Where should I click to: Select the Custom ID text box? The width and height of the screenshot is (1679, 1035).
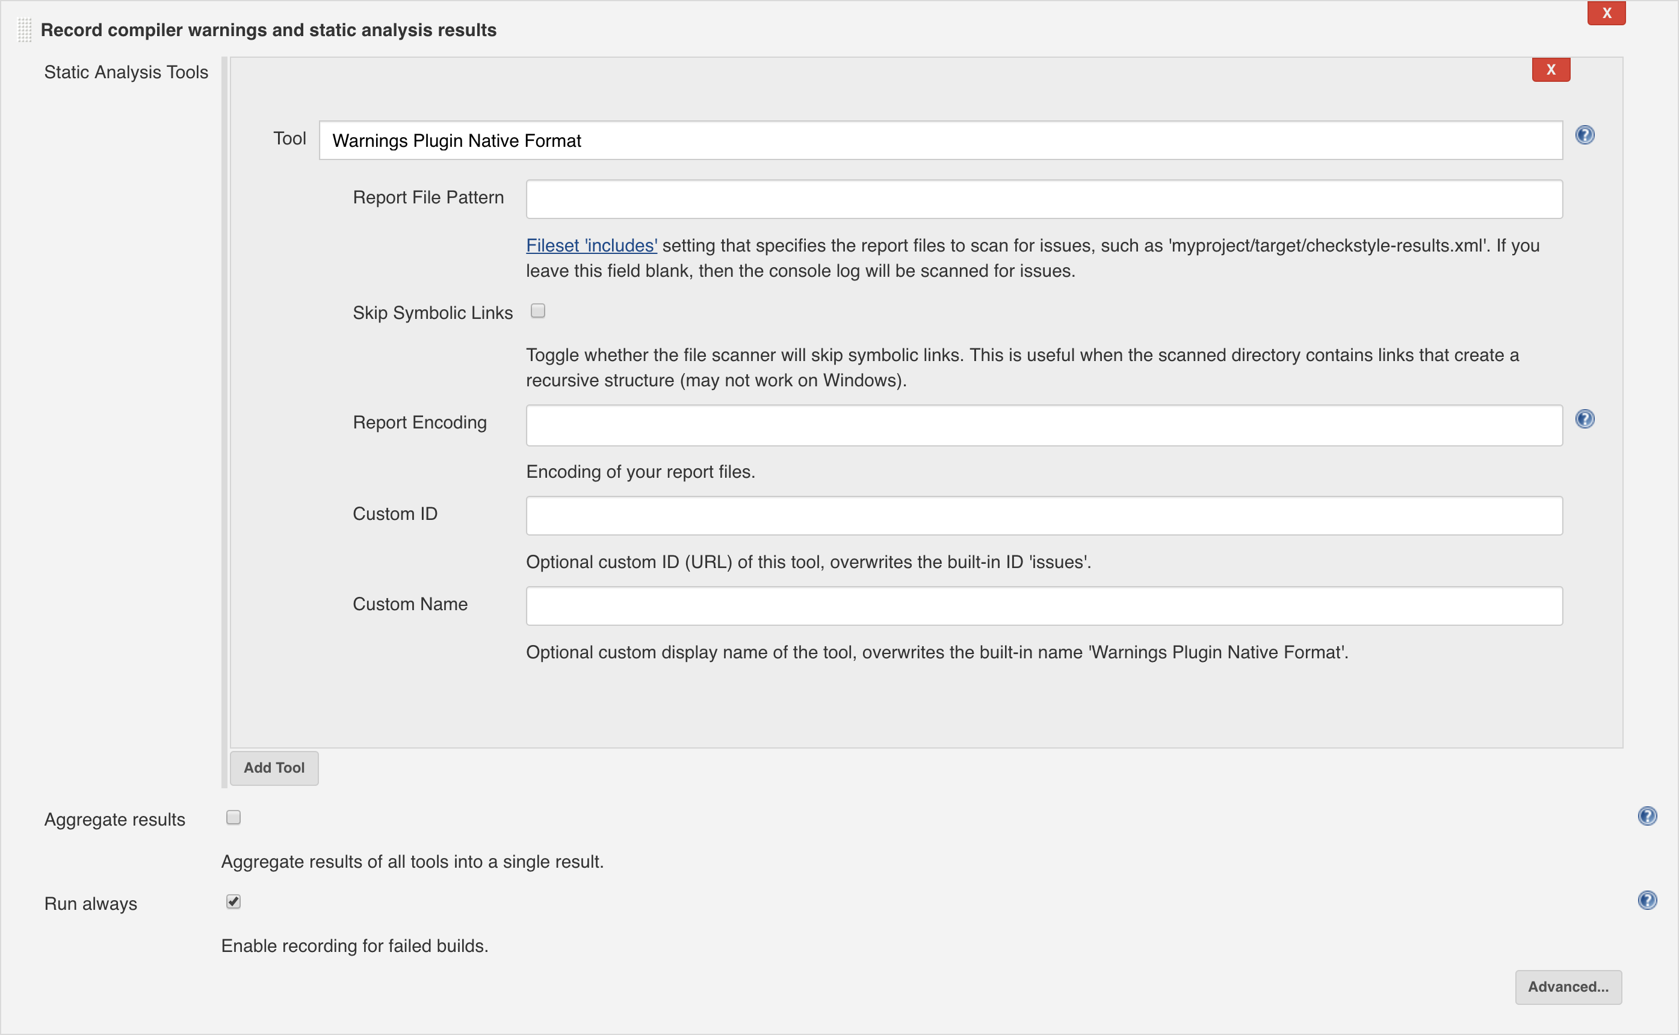(x=1044, y=516)
